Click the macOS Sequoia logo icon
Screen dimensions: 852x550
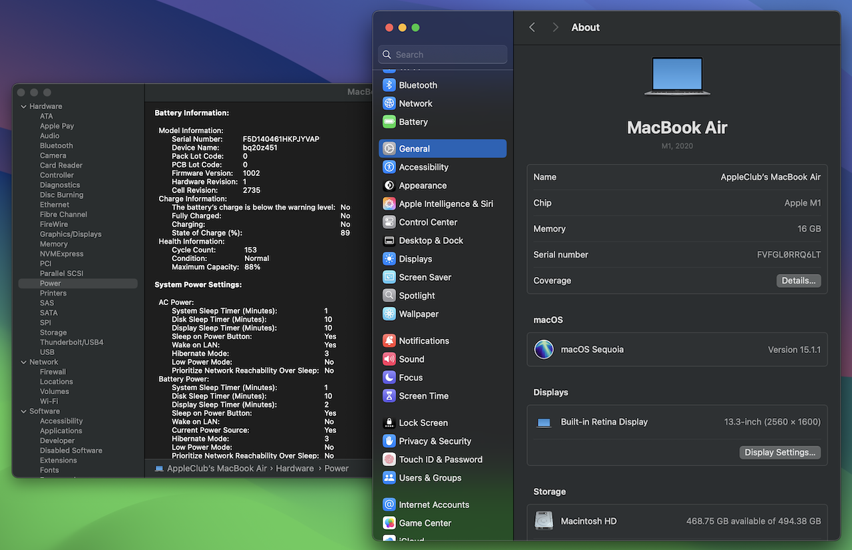(544, 350)
